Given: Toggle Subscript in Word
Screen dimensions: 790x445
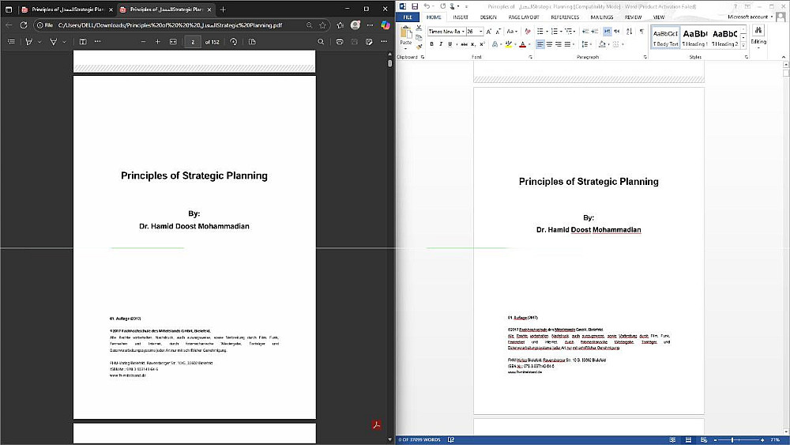Looking at the screenshot, I should (473, 44).
